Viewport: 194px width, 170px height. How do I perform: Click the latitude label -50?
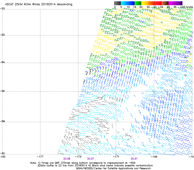2,9
